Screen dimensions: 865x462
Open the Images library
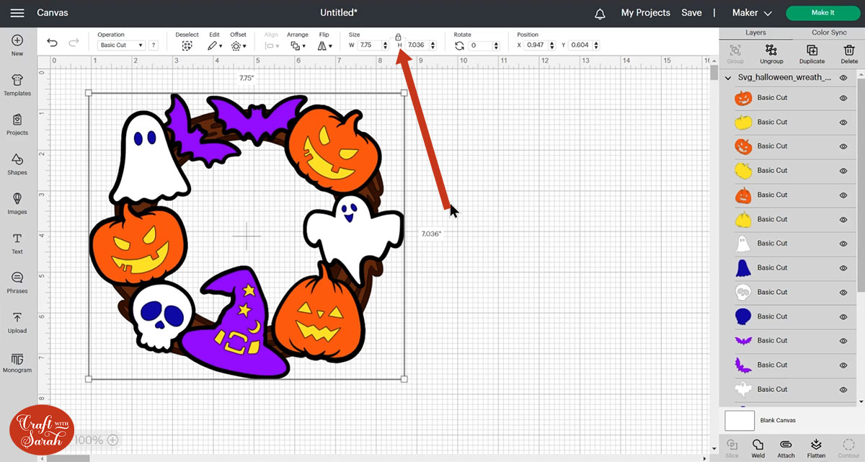pyautogui.click(x=17, y=204)
